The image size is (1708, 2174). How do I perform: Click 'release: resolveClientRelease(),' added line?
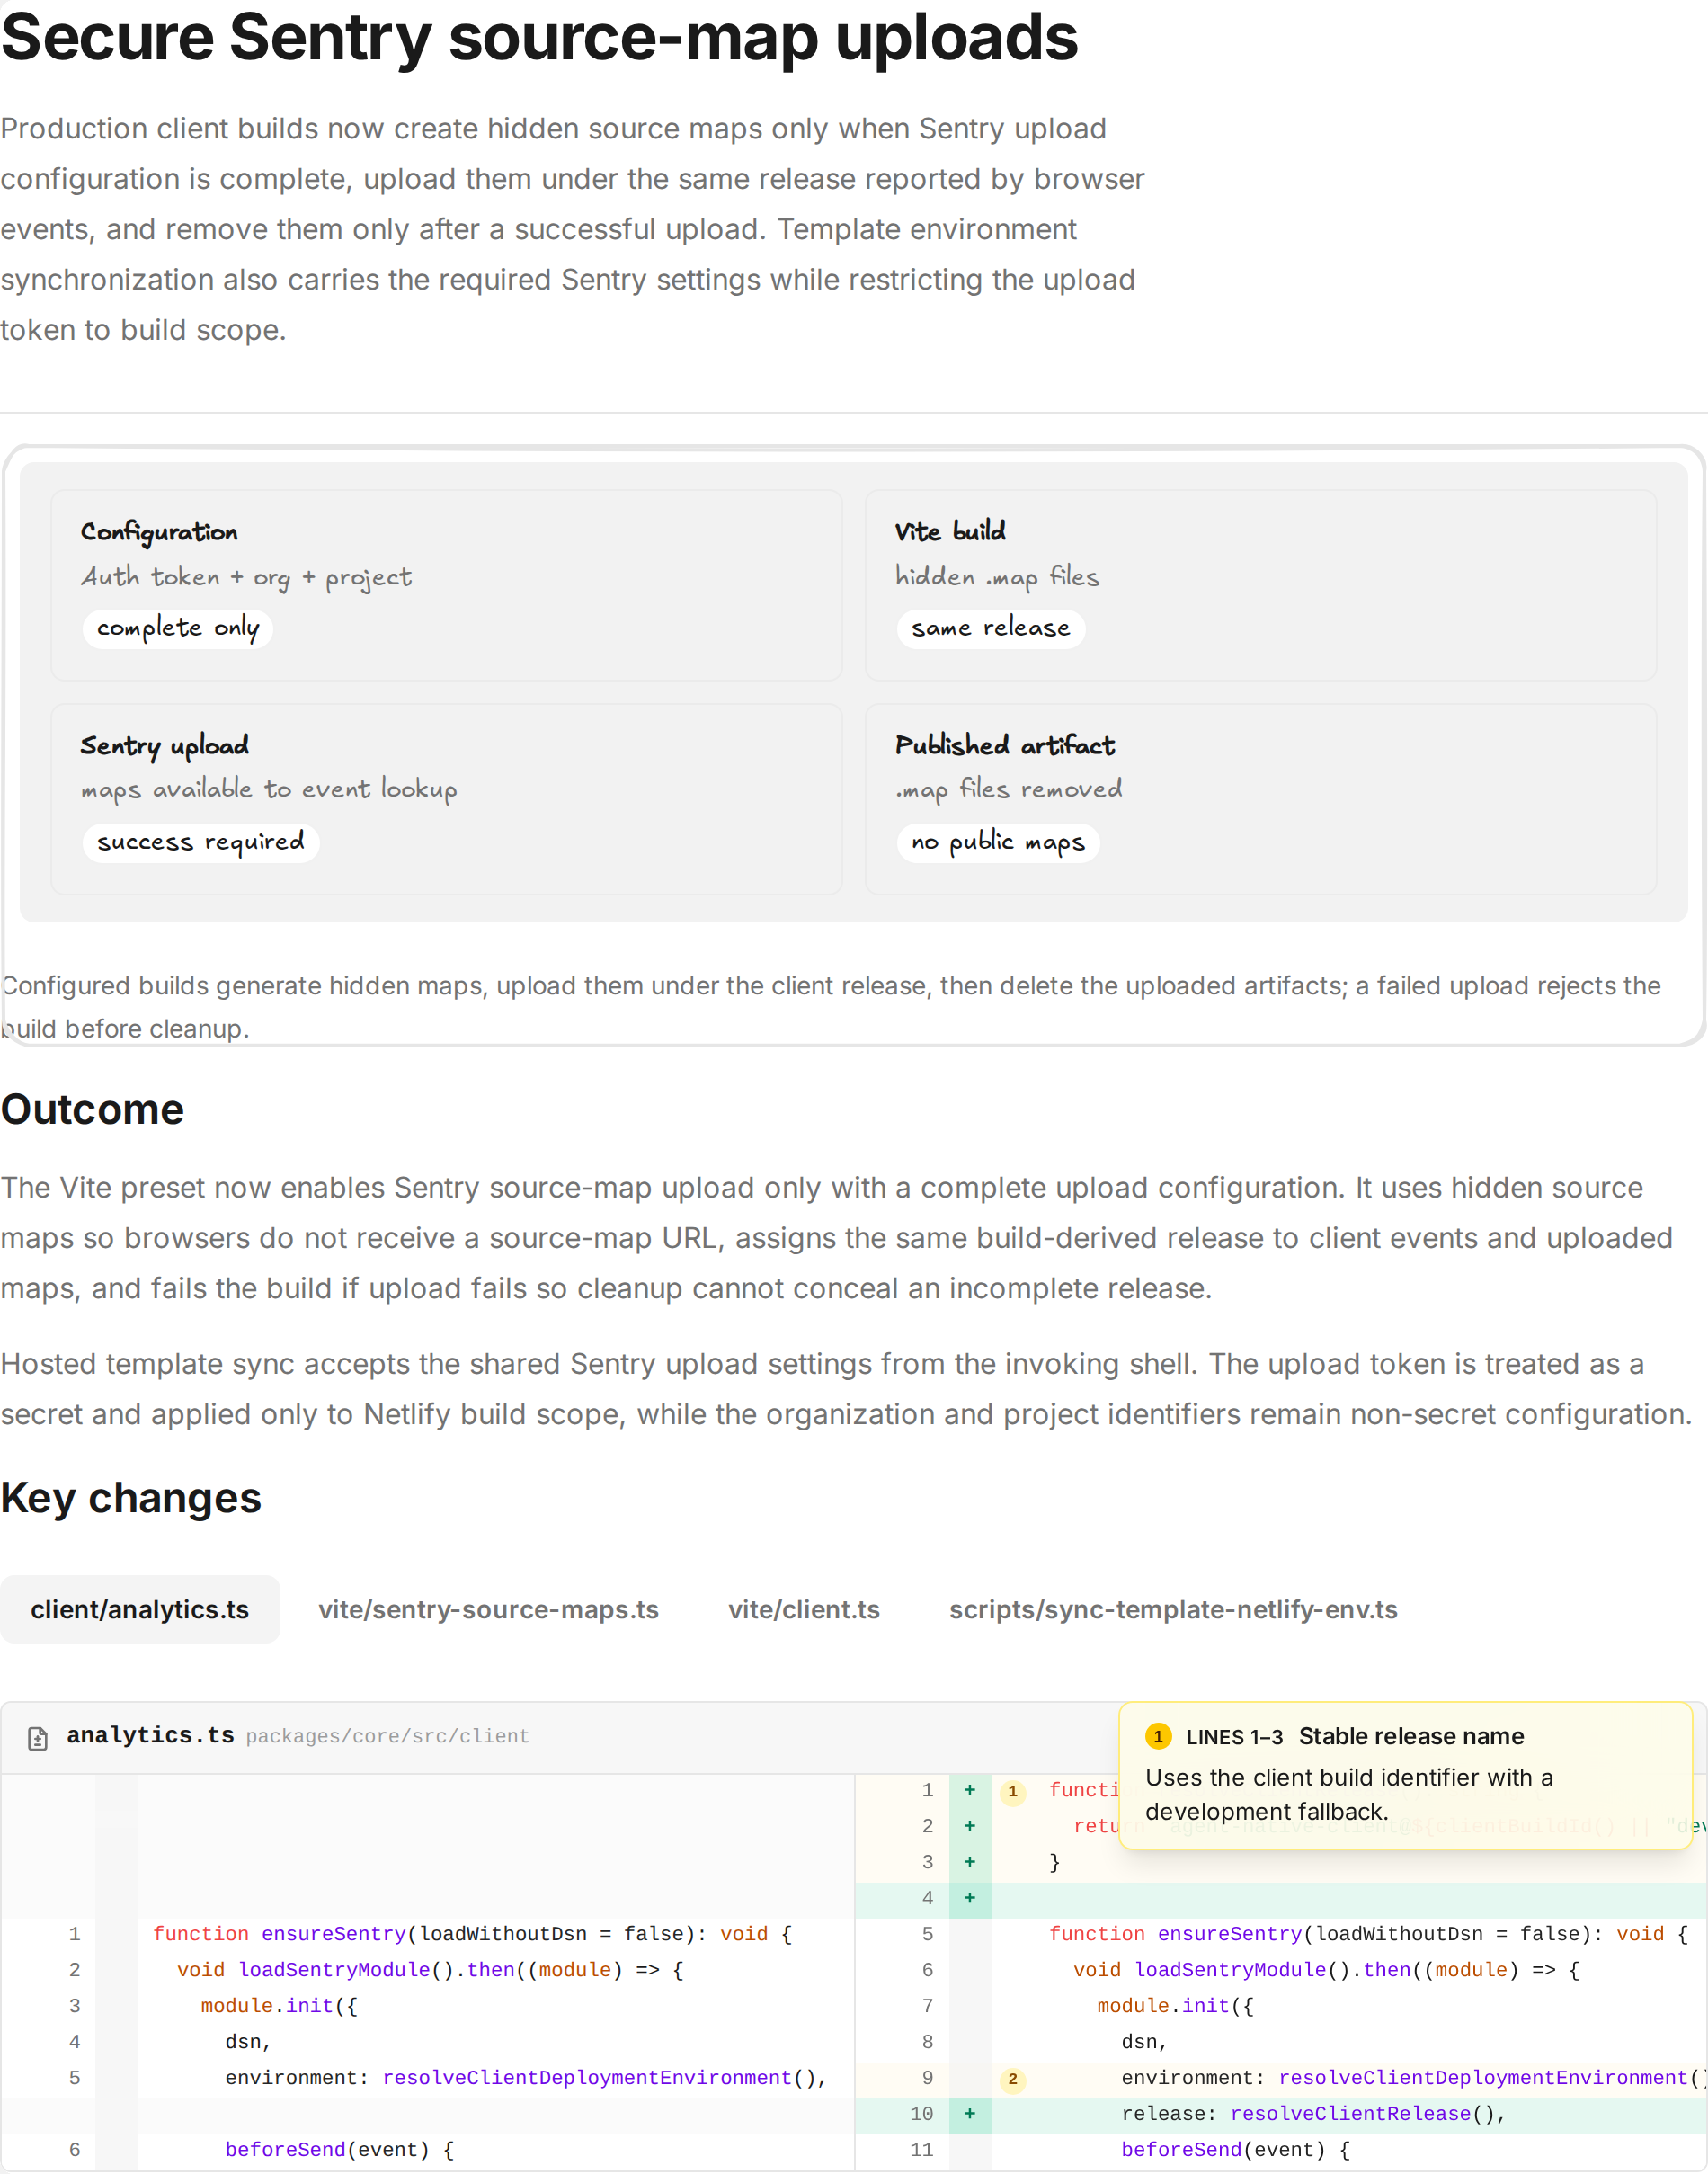tap(1313, 2114)
